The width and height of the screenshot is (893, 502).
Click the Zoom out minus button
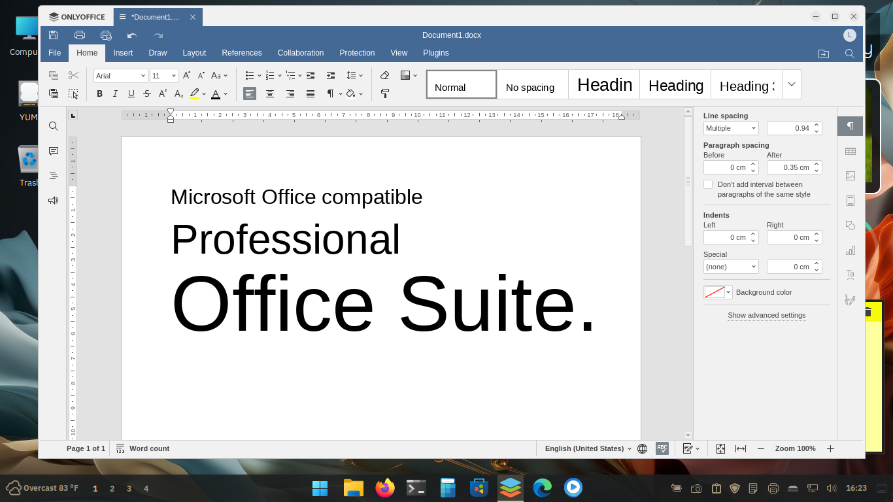(761, 448)
